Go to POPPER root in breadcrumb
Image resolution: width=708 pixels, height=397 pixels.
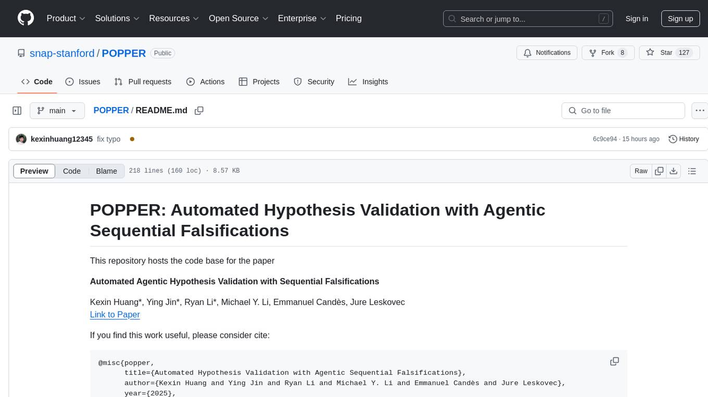(x=111, y=110)
